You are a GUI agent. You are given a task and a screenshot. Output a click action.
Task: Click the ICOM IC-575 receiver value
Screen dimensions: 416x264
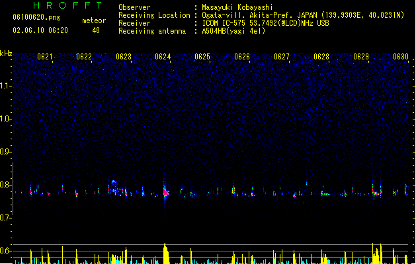(x=265, y=23)
